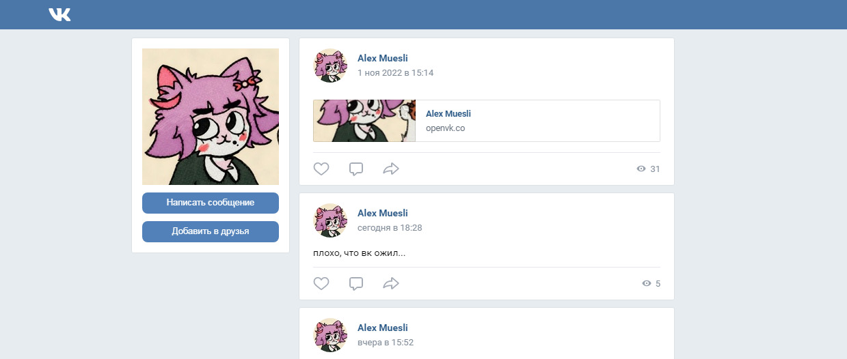The height and width of the screenshot is (359, 847).
Task: Click the '1 ноя 2022 в 15:14' timestamp
Action: [396, 73]
